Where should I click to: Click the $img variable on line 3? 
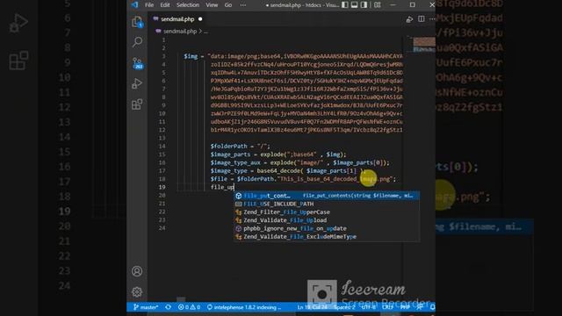point(191,56)
